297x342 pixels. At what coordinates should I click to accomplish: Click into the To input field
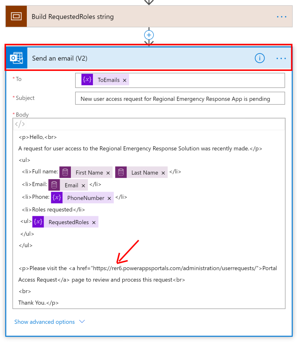tap(180, 80)
